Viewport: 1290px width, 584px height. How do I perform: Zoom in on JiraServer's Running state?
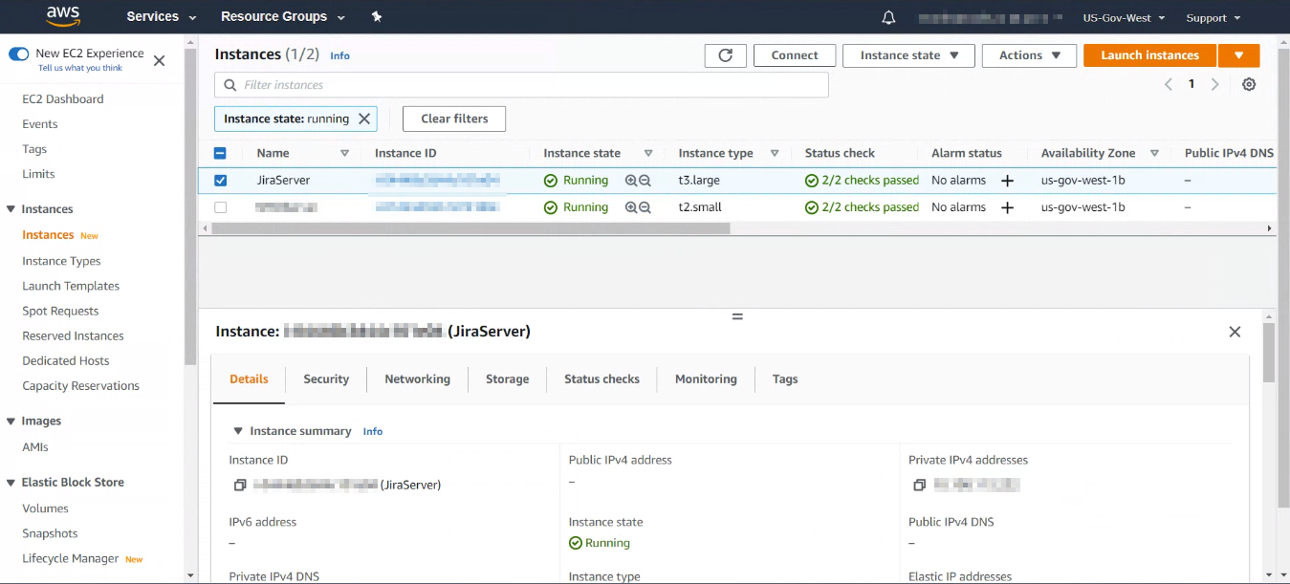tap(630, 180)
